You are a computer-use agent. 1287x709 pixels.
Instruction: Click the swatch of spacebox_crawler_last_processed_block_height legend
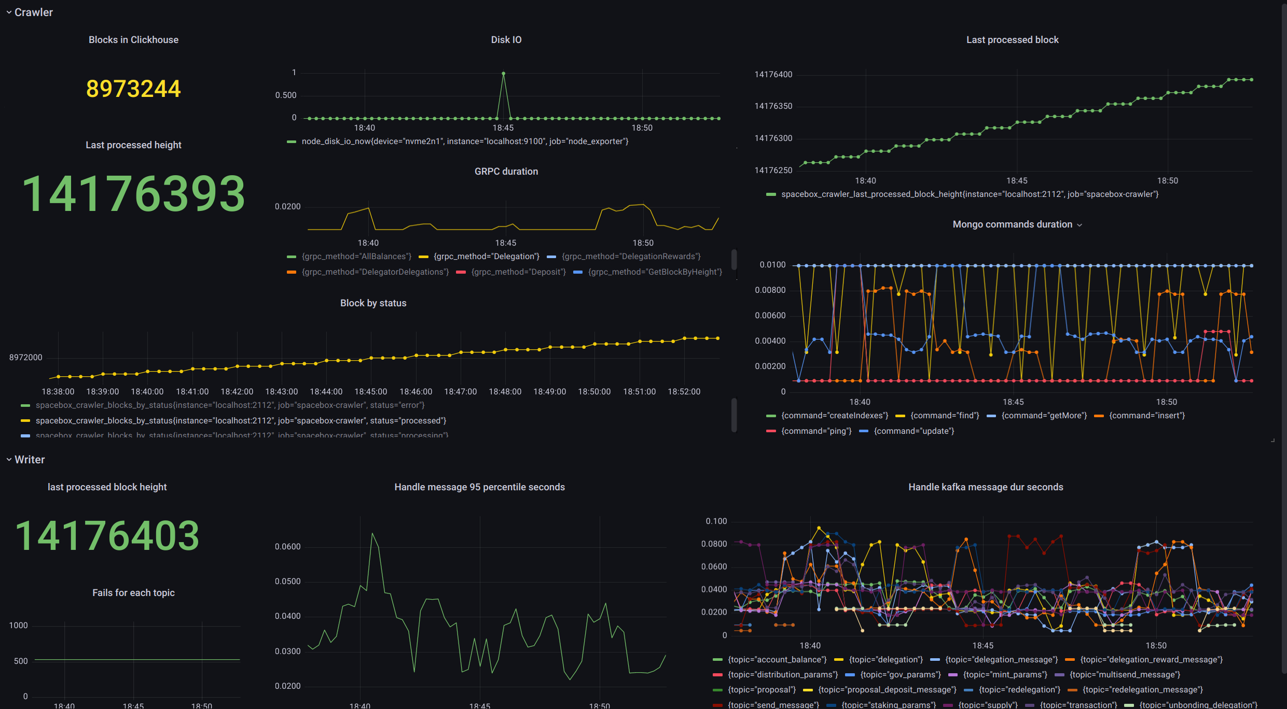[x=771, y=194]
